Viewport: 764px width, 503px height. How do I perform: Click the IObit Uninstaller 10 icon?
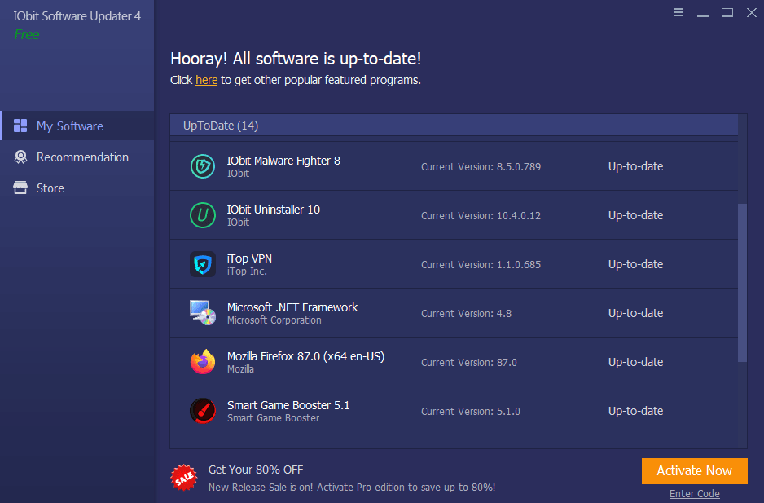pyautogui.click(x=202, y=214)
